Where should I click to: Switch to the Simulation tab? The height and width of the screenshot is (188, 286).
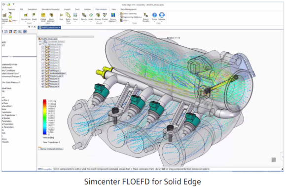click(32, 9)
